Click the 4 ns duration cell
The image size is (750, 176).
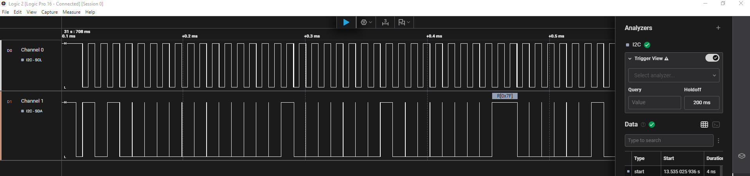point(711,172)
